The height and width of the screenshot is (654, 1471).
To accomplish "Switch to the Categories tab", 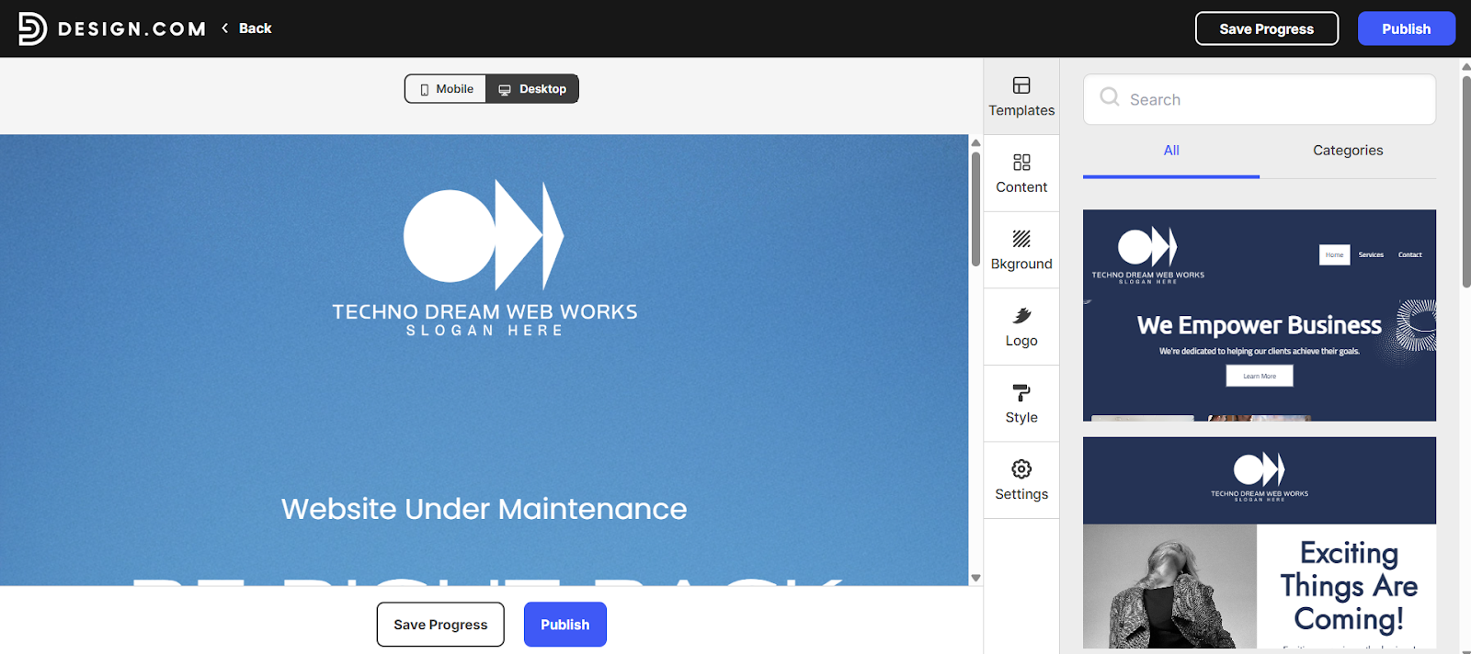I will click(1347, 151).
